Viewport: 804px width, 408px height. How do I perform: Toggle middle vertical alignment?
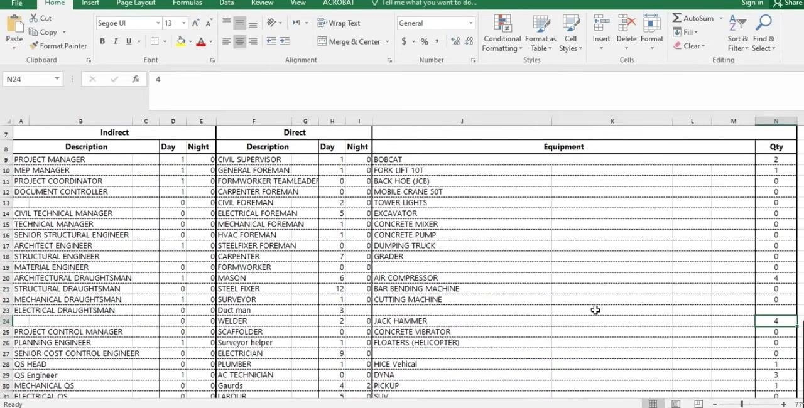[239, 23]
